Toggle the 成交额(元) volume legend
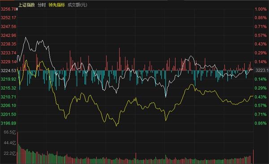 [78, 5]
